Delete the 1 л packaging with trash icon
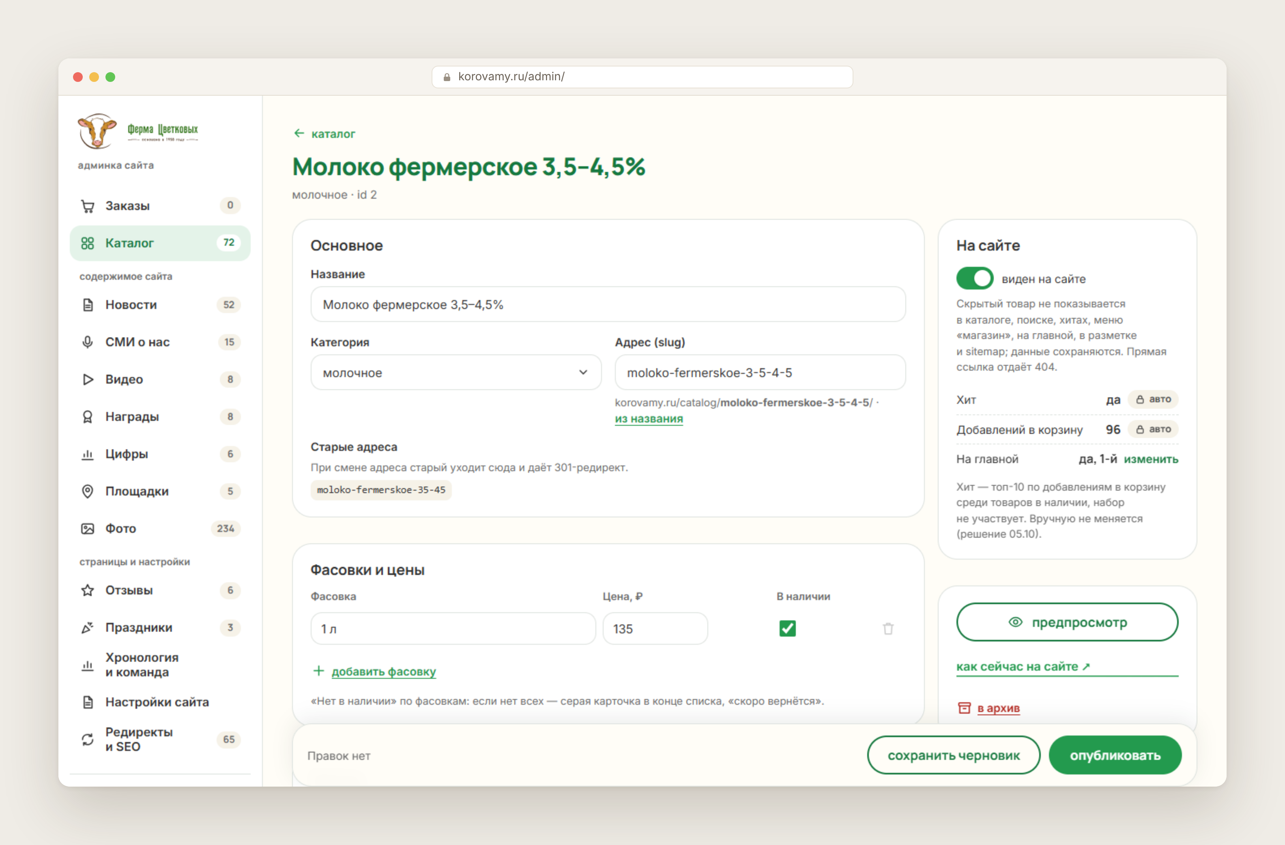Screen dimensions: 1285x845 888,628
